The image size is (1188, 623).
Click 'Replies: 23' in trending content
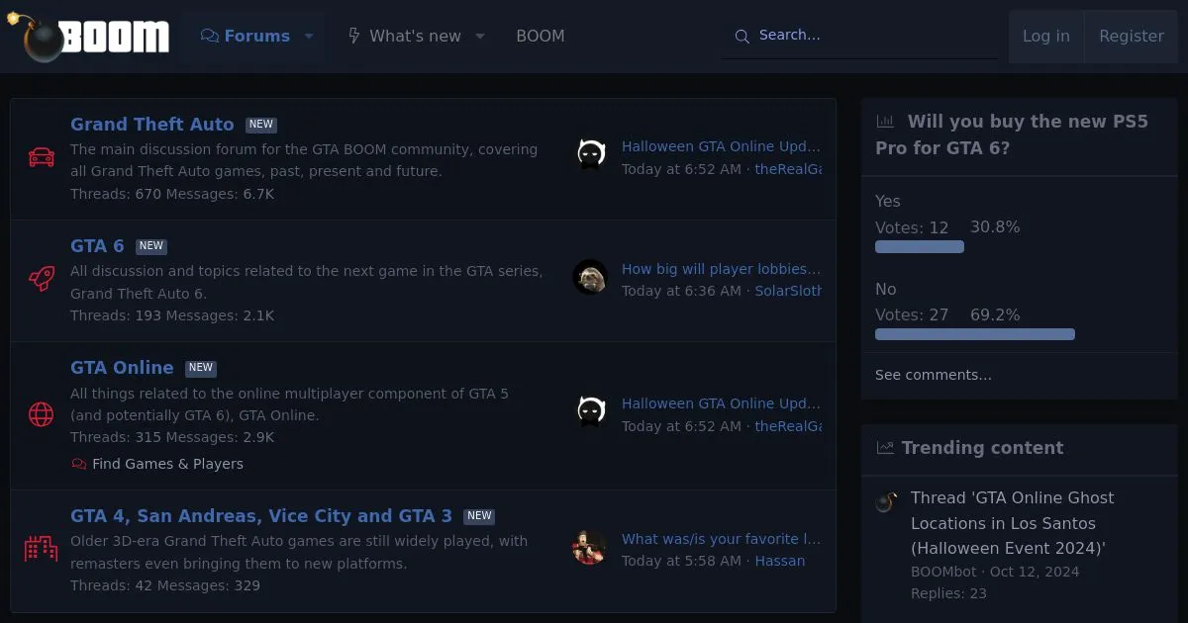(x=948, y=593)
